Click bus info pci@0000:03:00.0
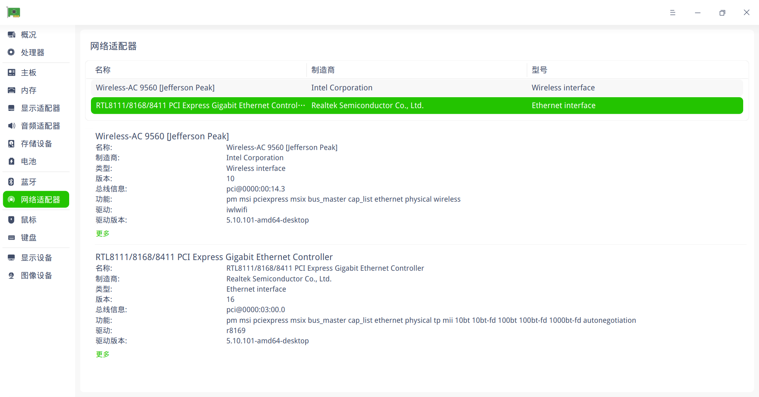759x397 pixels. tap(256, 310)
